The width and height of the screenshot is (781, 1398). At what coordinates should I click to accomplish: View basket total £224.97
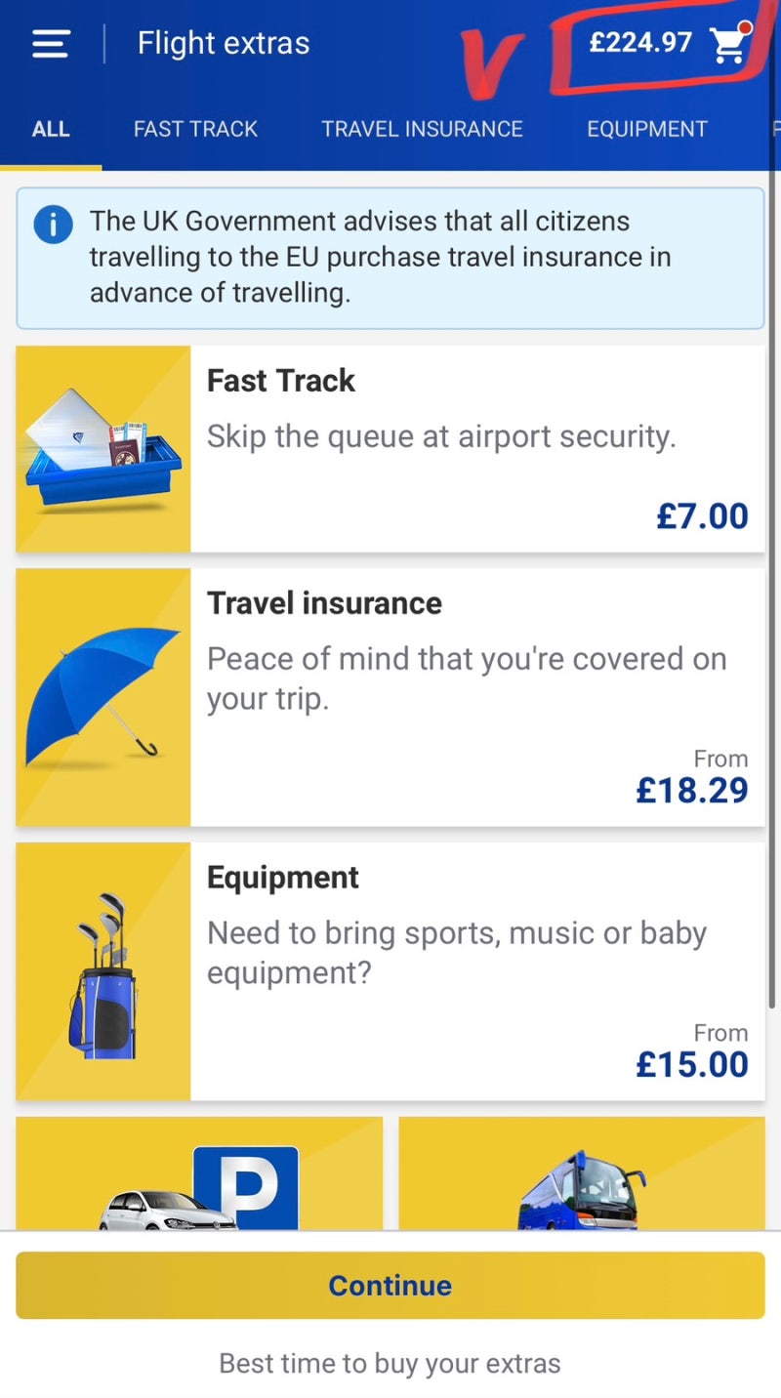tap(640, 43)
